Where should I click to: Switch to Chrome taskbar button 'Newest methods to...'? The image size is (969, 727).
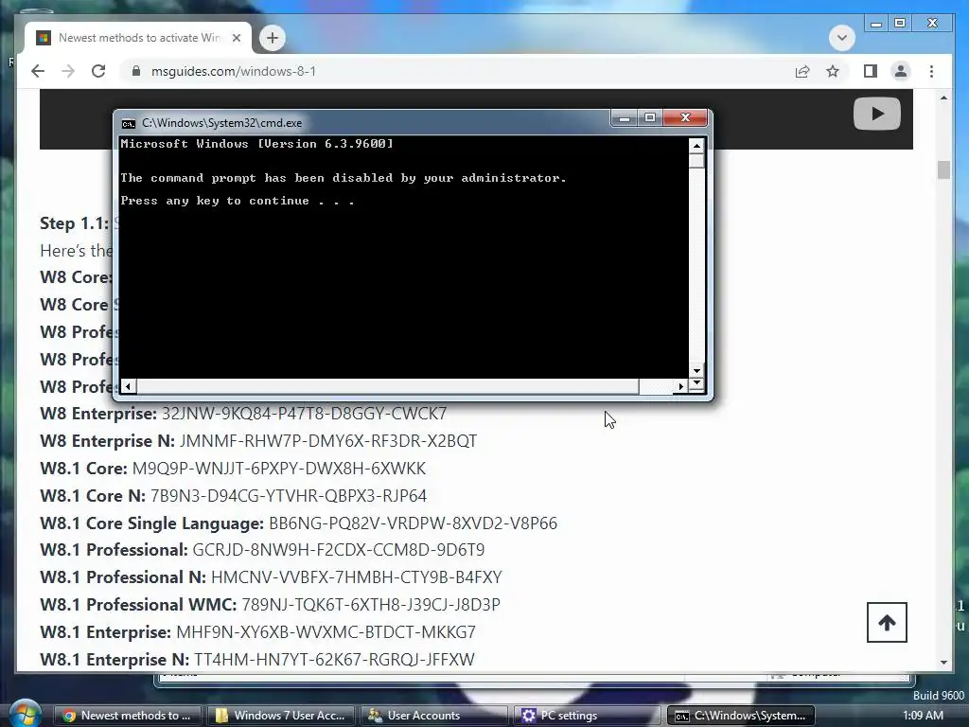(126, 716)
